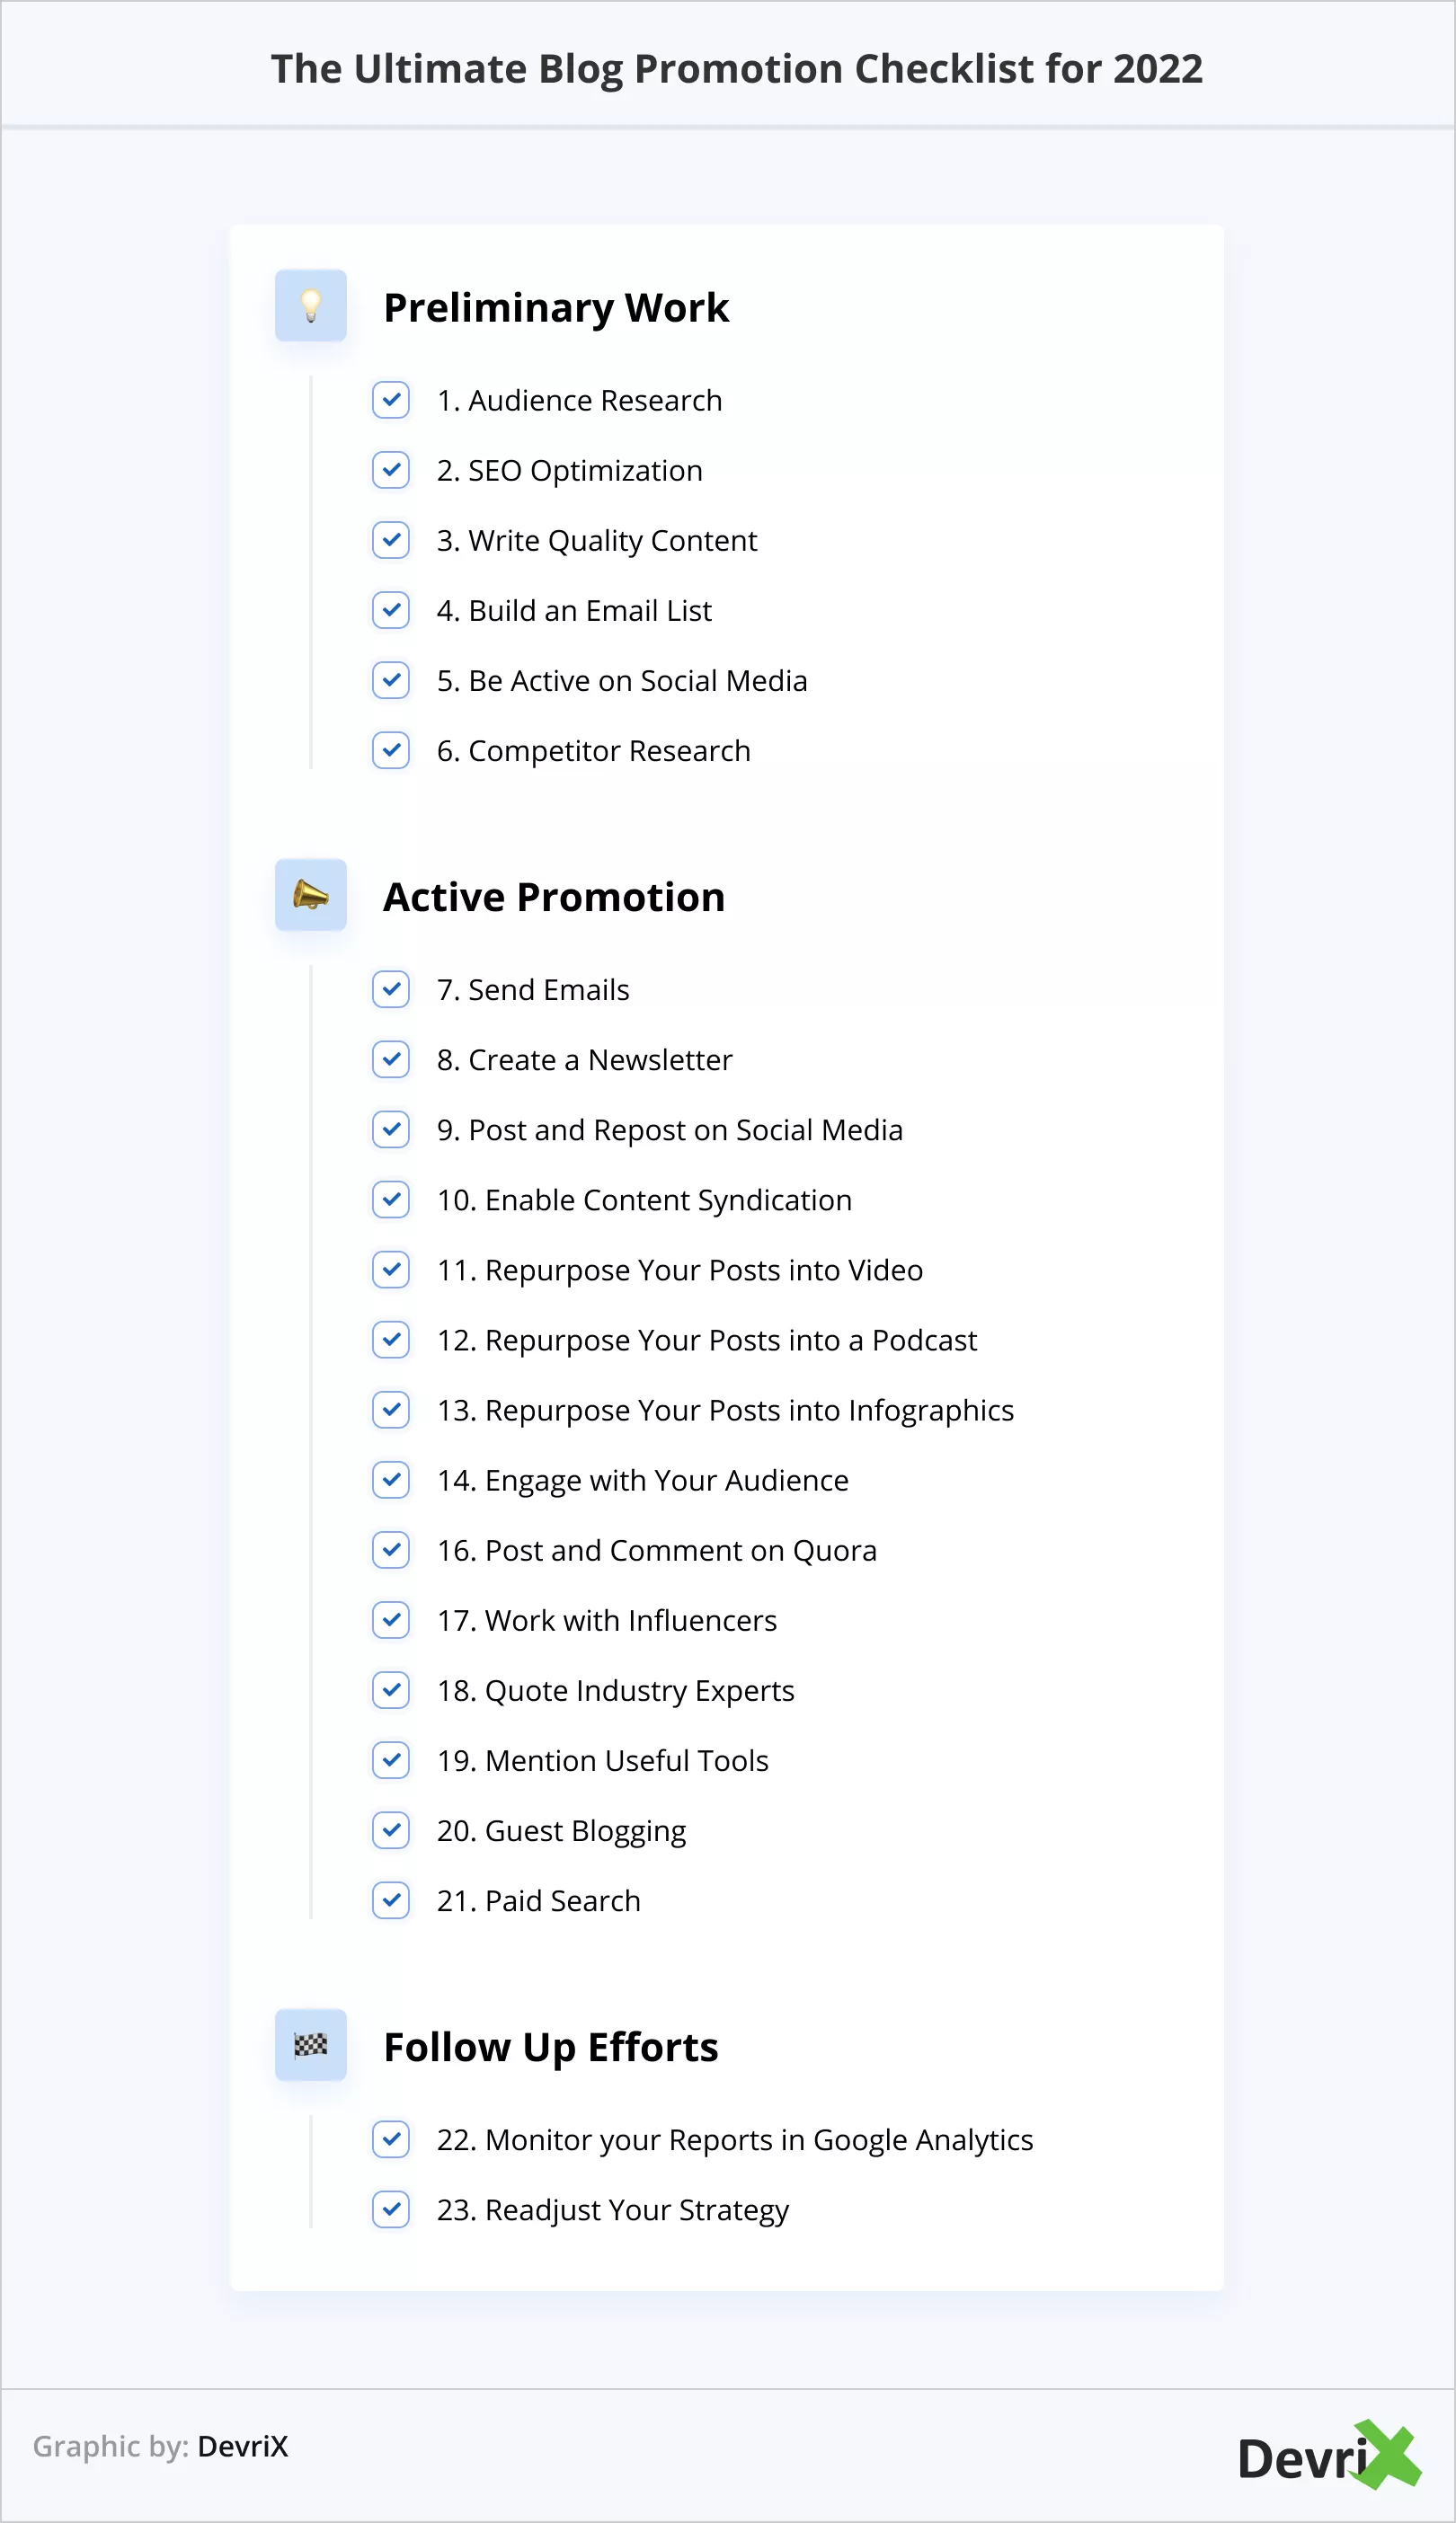The height and width of the screenshot is (2523, 1456).
Task: Select the Enable Content Syndication item text
Action: [644, 1200]
